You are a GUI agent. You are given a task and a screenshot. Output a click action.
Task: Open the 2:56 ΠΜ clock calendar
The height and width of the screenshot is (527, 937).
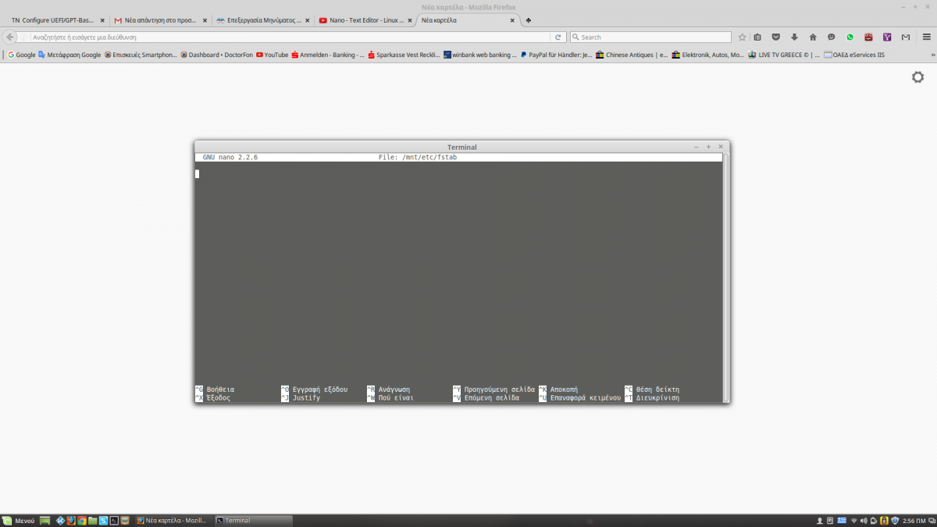pyautogui.click(x=914, y=520)
